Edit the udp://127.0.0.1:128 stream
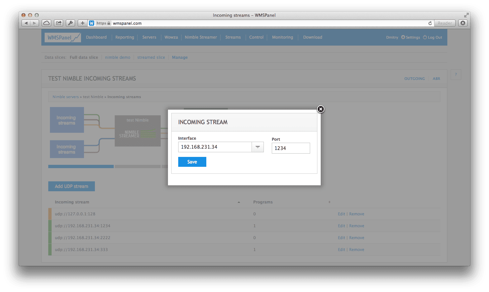The width and height of the screenshot is (489, 292). point(341,214)
